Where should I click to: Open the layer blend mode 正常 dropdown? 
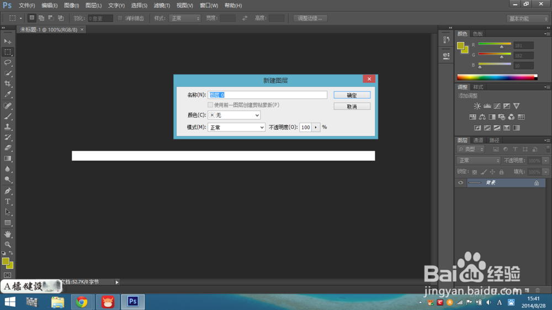click(479, 161)
